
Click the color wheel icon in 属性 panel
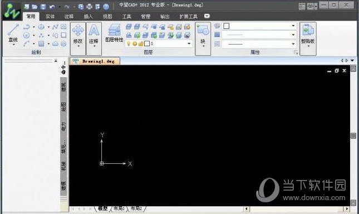tap(217, 26)
